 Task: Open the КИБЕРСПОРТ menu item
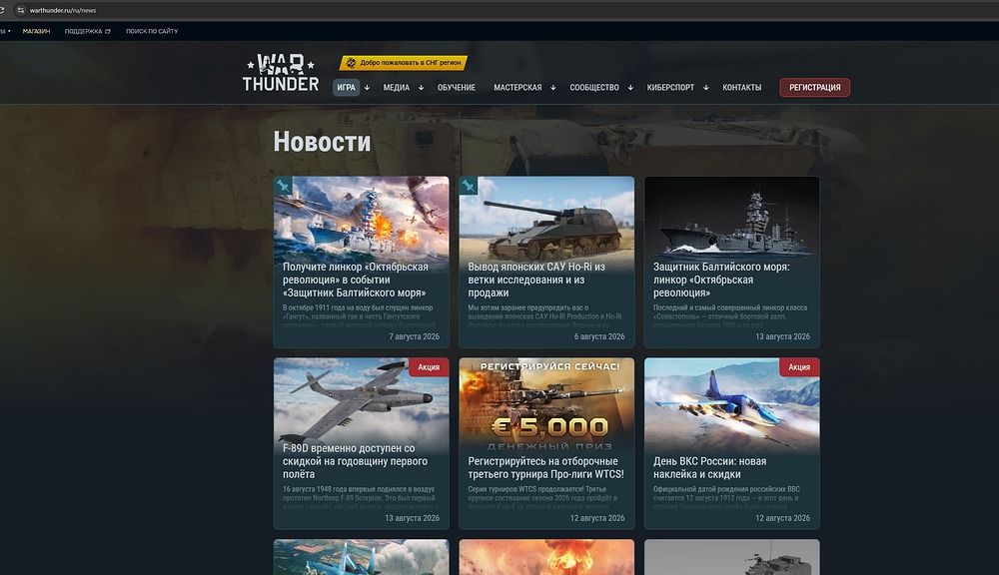tap(671, 87)
